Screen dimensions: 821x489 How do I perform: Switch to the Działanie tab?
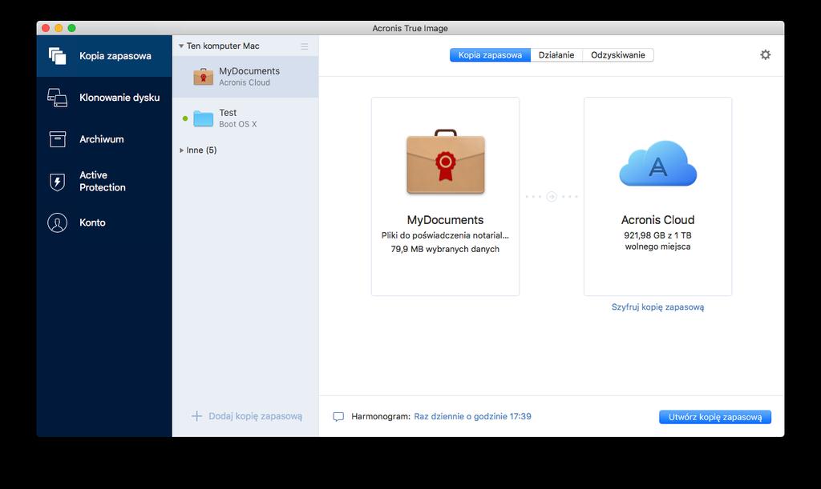[x=556, y=55]
